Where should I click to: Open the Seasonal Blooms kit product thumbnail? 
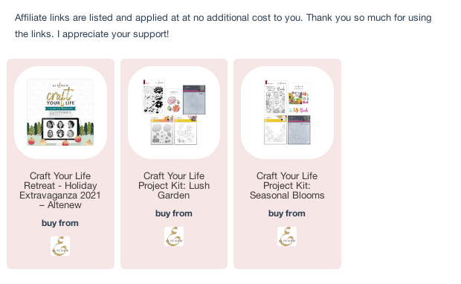[287, 112]
